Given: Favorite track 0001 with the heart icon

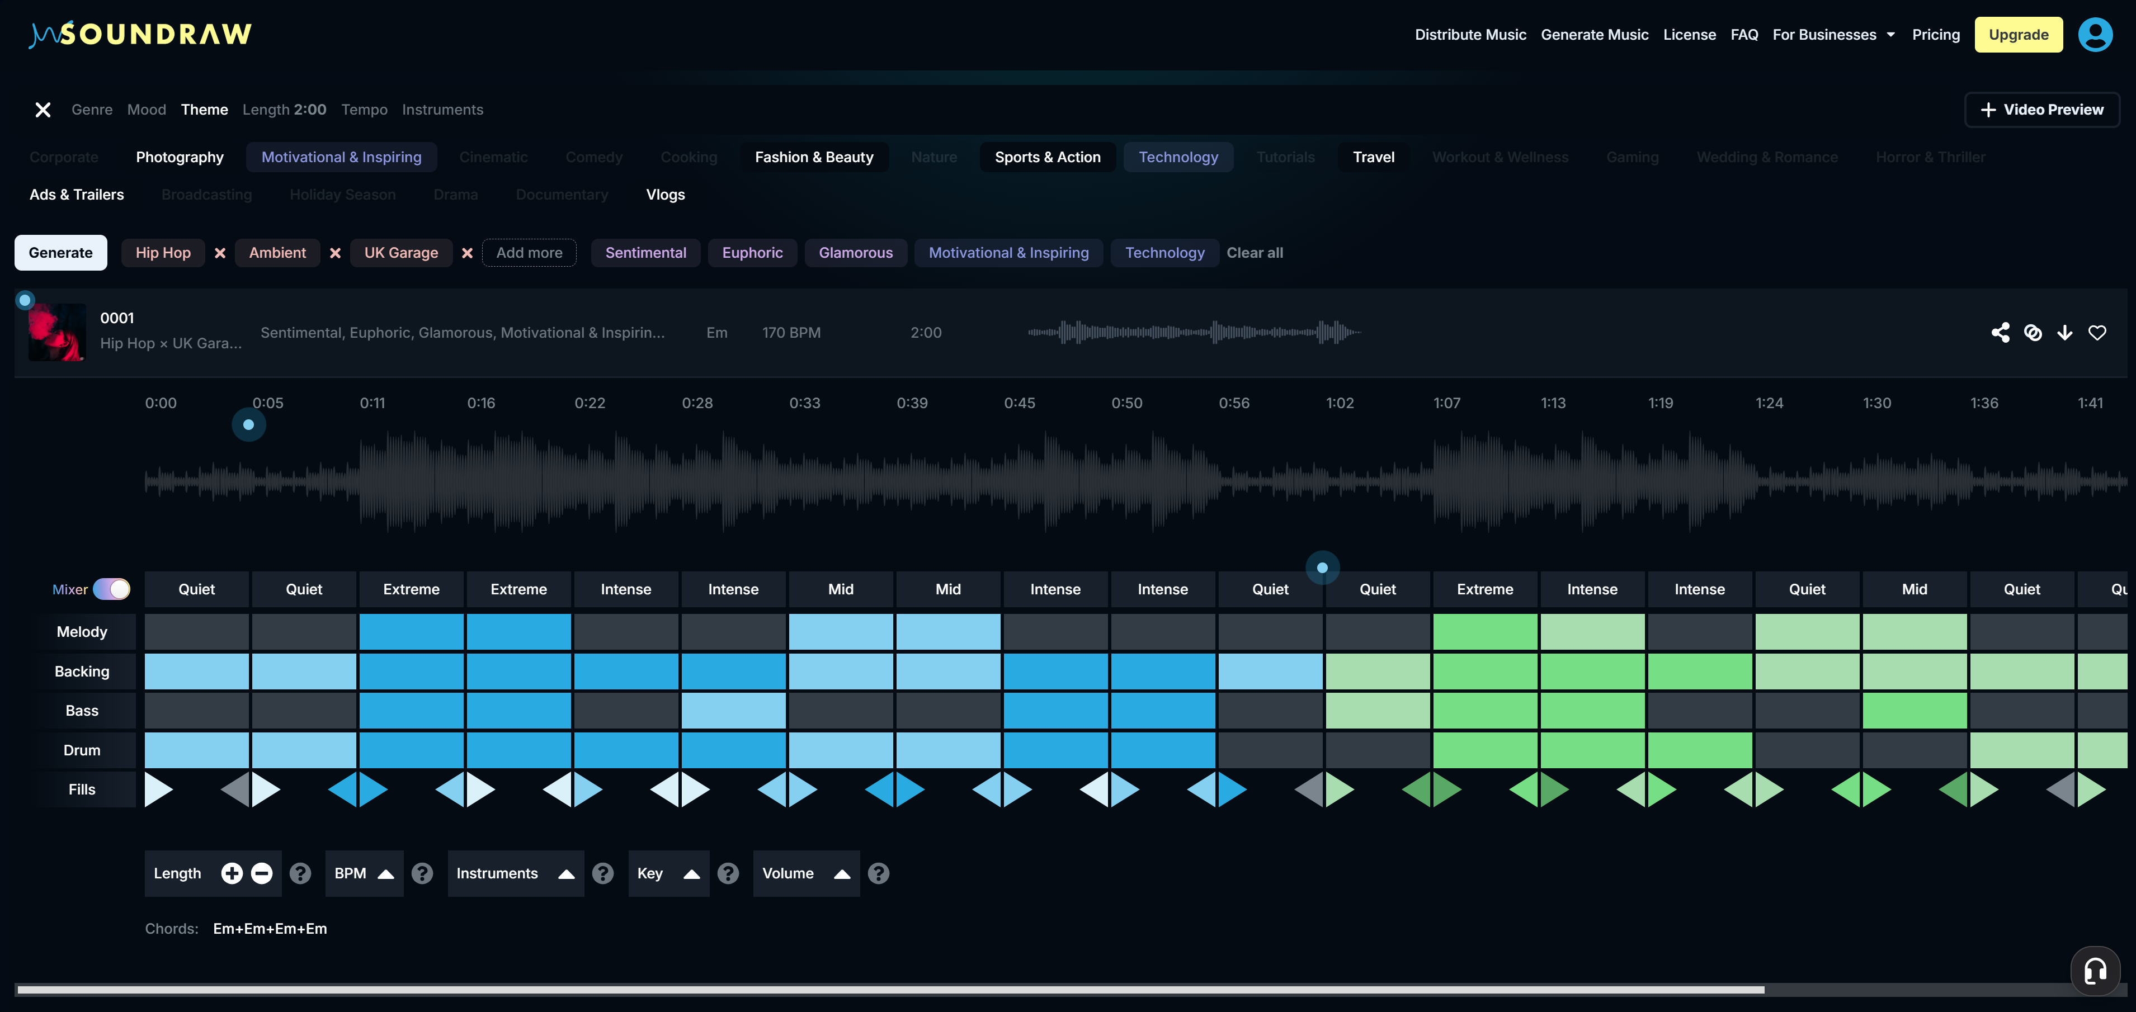Looking at the screenshot, I should (x=2098, y=332).
